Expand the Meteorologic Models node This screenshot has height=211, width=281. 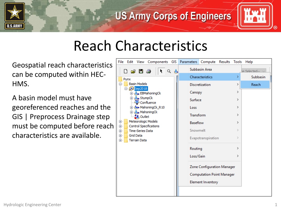(x=120, y=121)
